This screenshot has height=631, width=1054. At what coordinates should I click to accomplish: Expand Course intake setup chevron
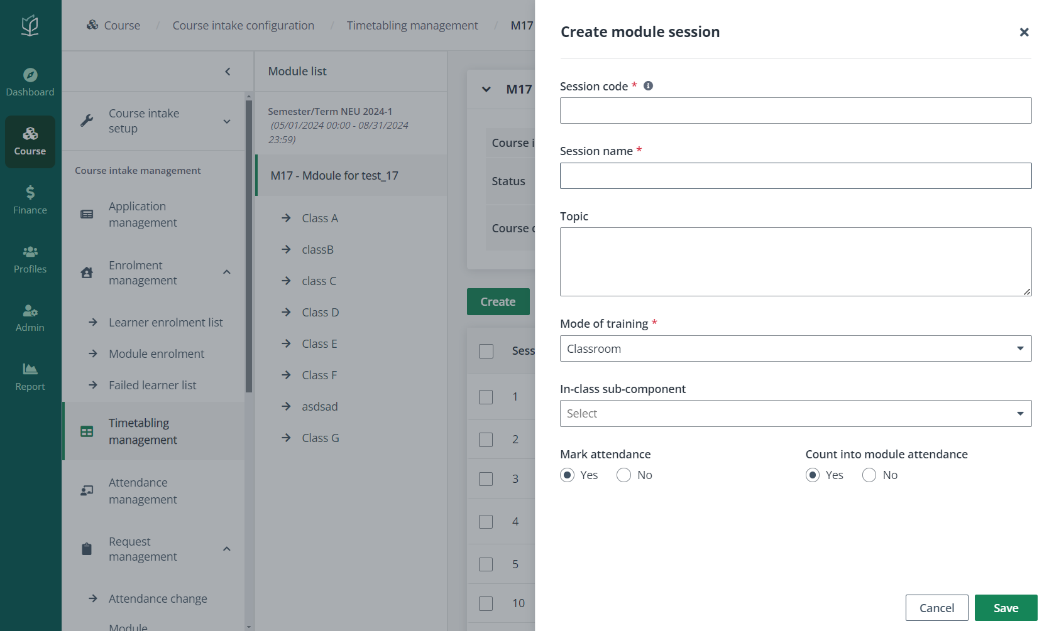227,121
